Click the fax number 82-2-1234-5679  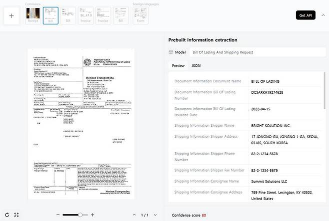[x=264, y=171]
